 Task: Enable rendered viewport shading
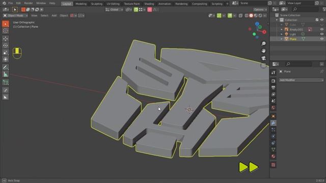260,16
